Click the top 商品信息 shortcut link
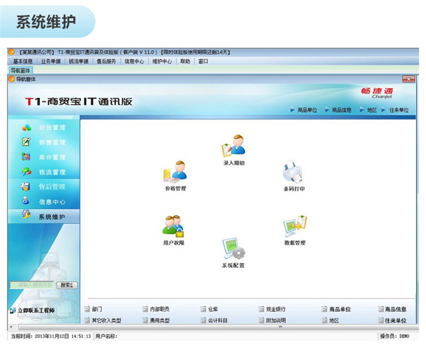This screenshot has width=426, height=347. (341, 110)
